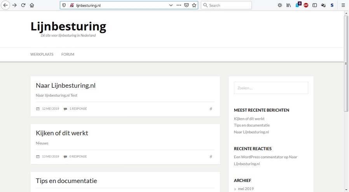Open the page actions three-dot menu
Screen dimensions: 349x192
click(179, 5)
